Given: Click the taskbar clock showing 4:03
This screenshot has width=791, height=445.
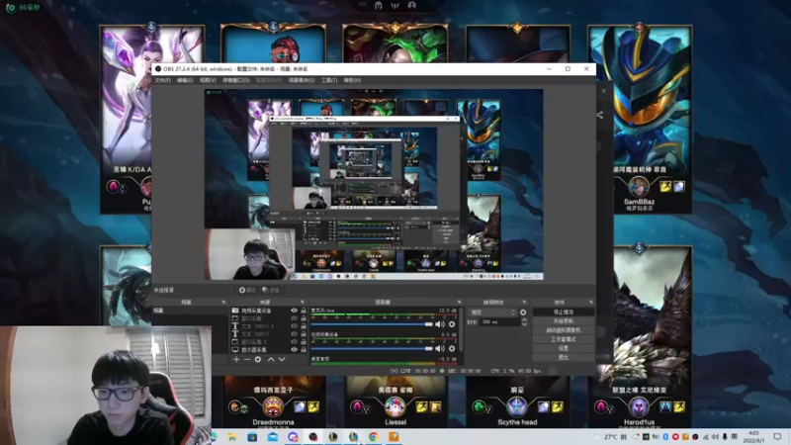Looking at the screenshot, I should pyautogui.click(x=753, y=437).
